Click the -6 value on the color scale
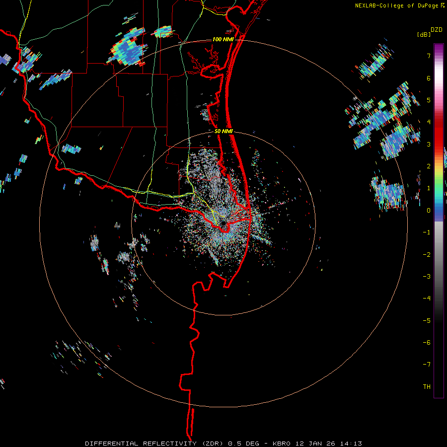 427,343
